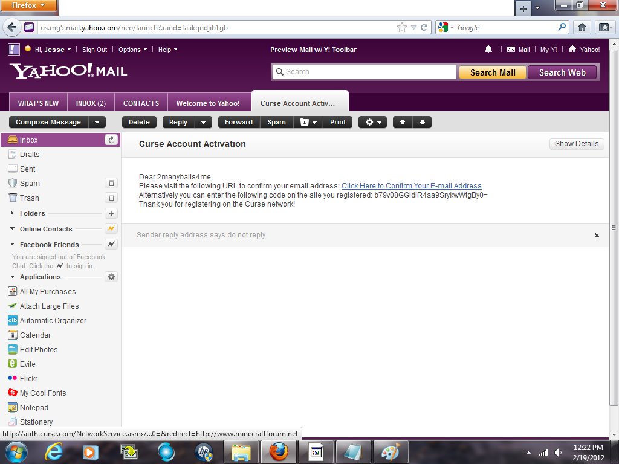The image size is (619, 464).
Task: Open the bookmarks menu icon in Firefox
Action: point(604,27)
